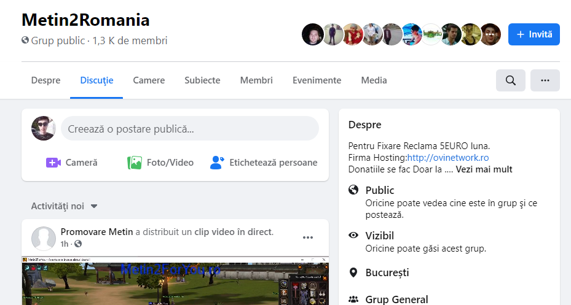
Task: Click the first member avatar in the header row
Action: 313,34
